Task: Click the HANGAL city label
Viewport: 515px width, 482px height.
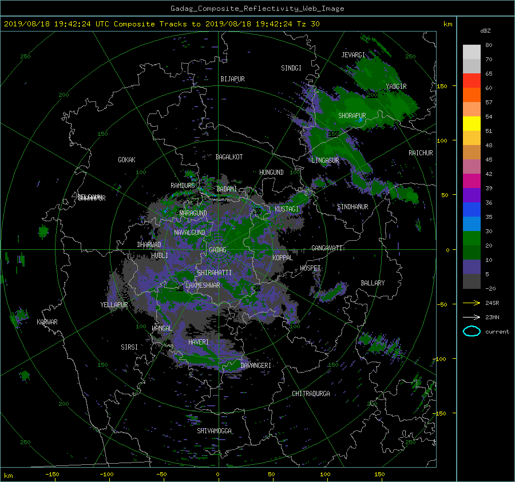Action: (x=162, y=328)
